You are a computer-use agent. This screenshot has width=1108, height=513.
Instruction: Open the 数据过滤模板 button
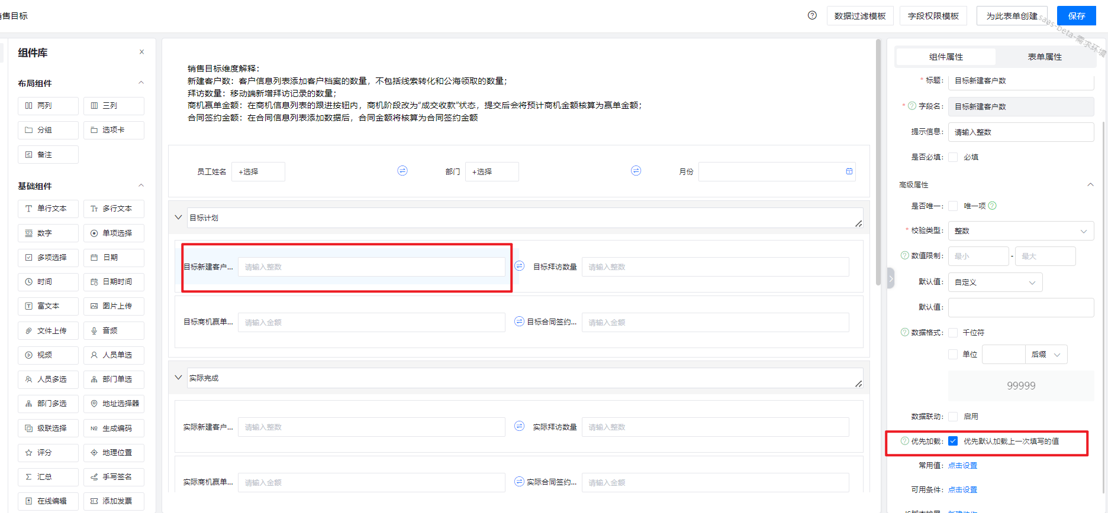pos(860,16)
